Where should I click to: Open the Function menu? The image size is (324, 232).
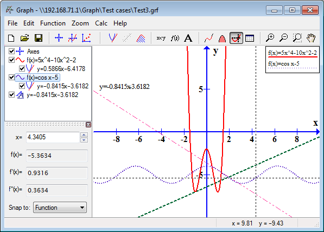tap(53, 23)
